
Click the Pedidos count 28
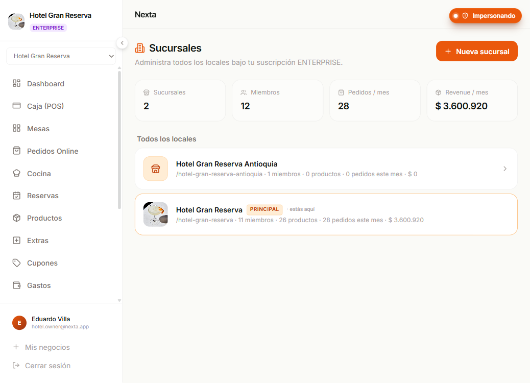(x=344, y=106)
